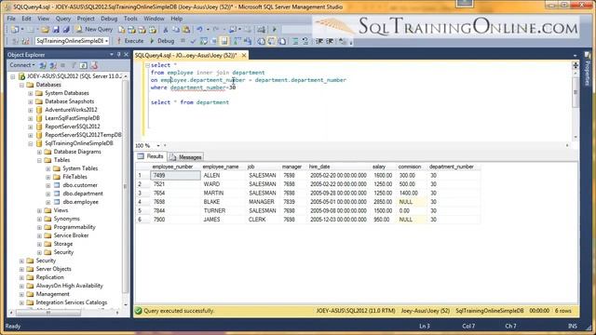This screenshot has width=596, height=335.
Task: Click Disconnect icon in Object Explorer
Action: pyautogui.click(x=53, y=65)
